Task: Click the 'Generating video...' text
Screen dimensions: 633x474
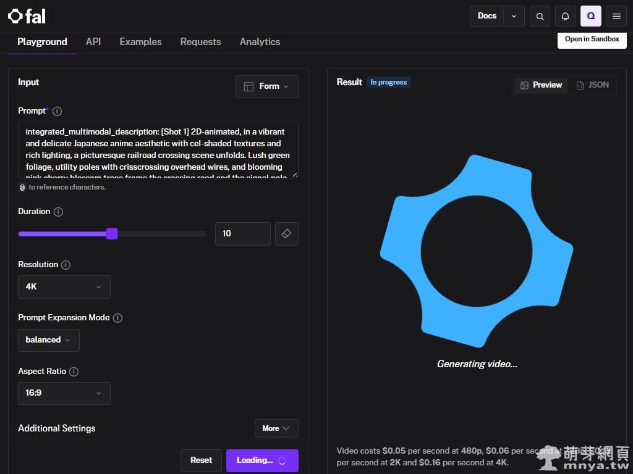Action: (477, 364)
